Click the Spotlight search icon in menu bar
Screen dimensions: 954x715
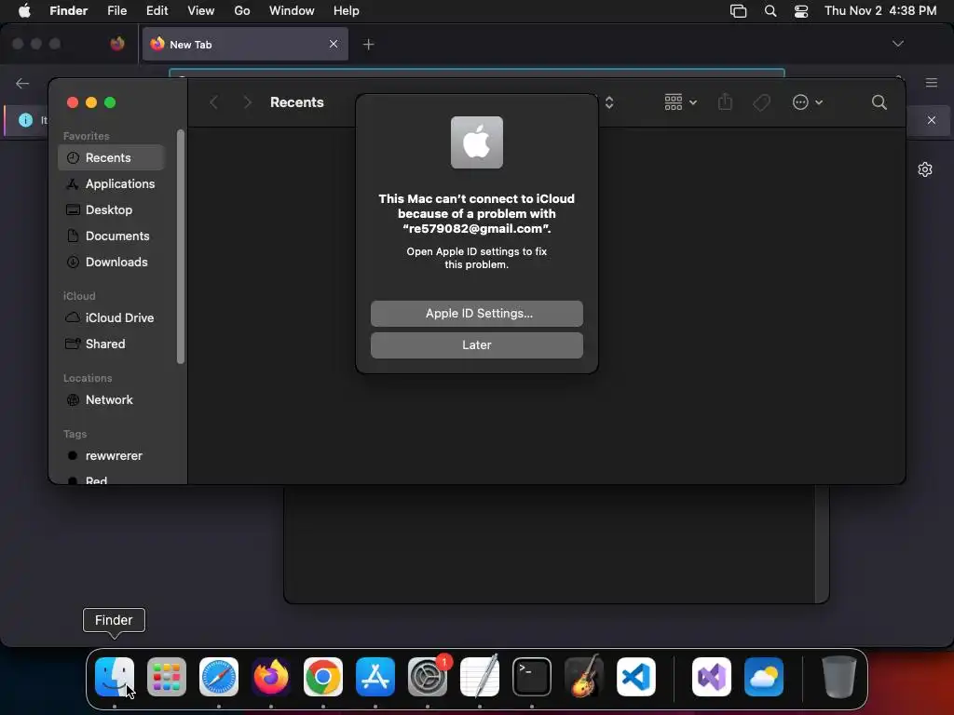(x=770, y=11)
